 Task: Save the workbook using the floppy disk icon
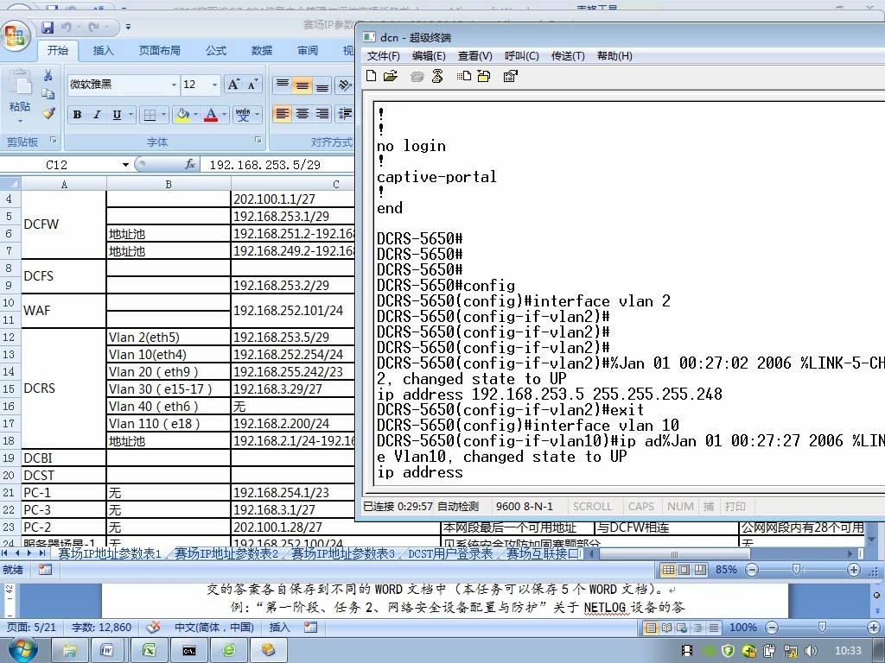click(48, 27)
